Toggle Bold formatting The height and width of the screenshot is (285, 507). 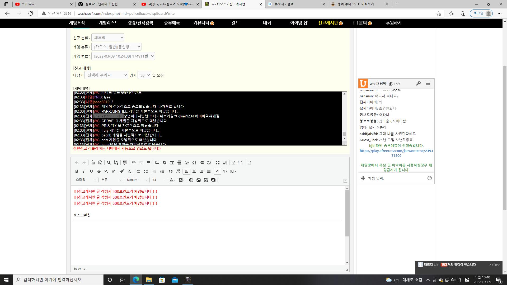[77, 171]
